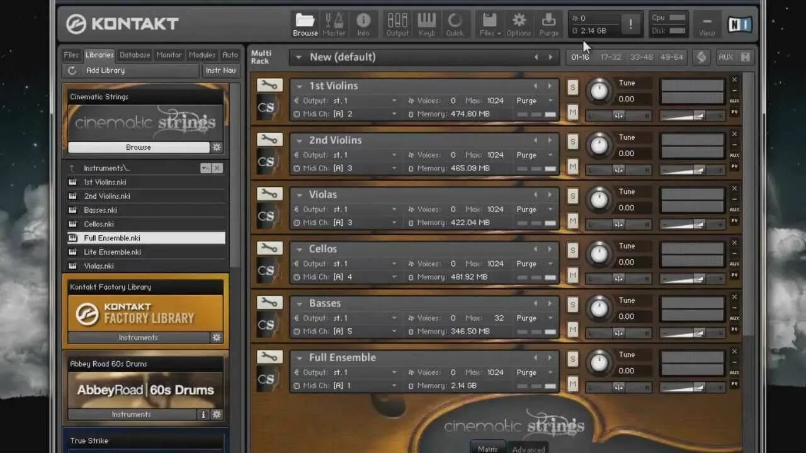This screenshot has width=806, height=453.
Task: Open Kontakt Options gear
Action: click(519, 25)
